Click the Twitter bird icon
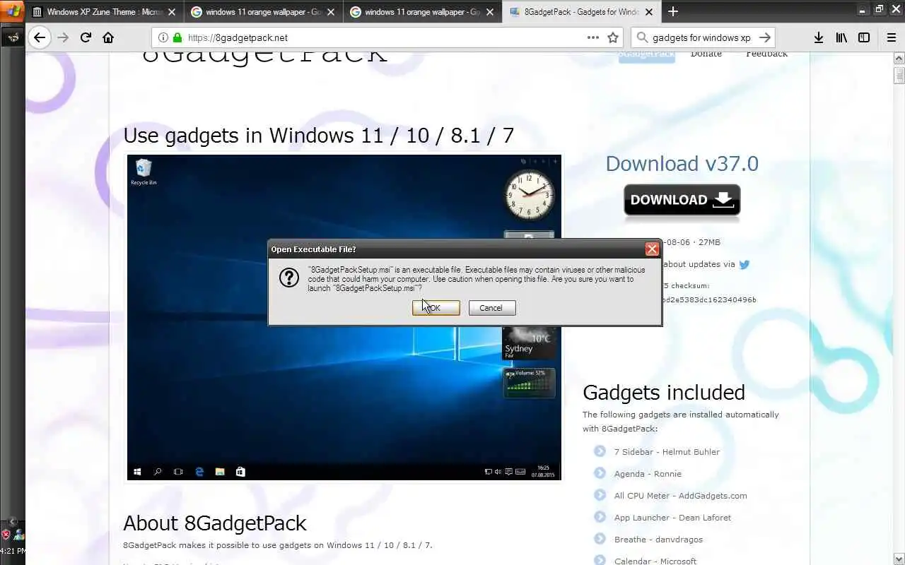 [745, 265]
